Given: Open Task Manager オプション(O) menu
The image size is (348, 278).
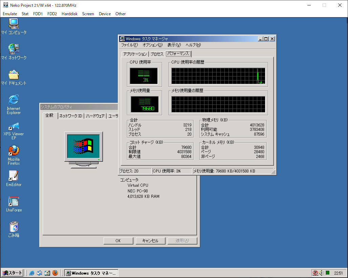Looking at the screenshot, I should 152,45.
